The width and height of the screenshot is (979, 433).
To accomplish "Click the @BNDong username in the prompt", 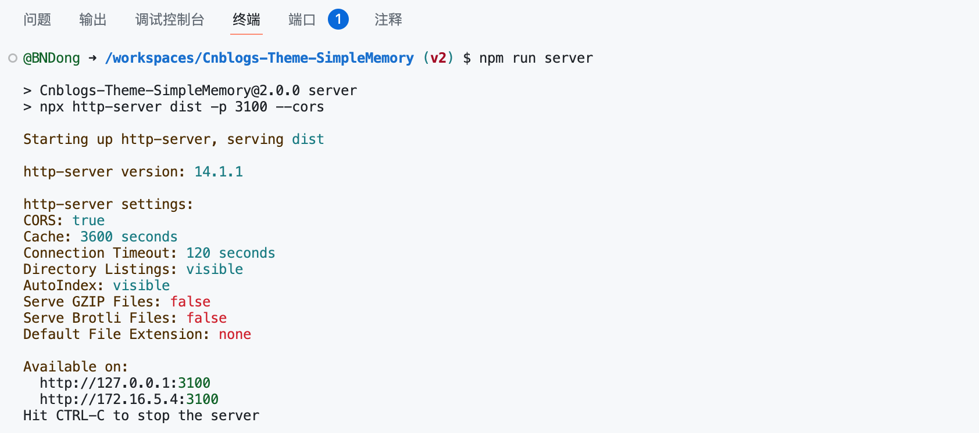I will click(52, 58).
